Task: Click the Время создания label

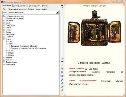Action: point(77,68)
